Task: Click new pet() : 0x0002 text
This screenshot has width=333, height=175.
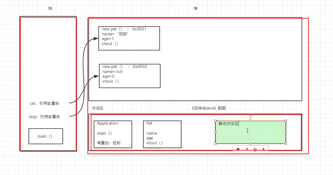Action: coord(125,66)
